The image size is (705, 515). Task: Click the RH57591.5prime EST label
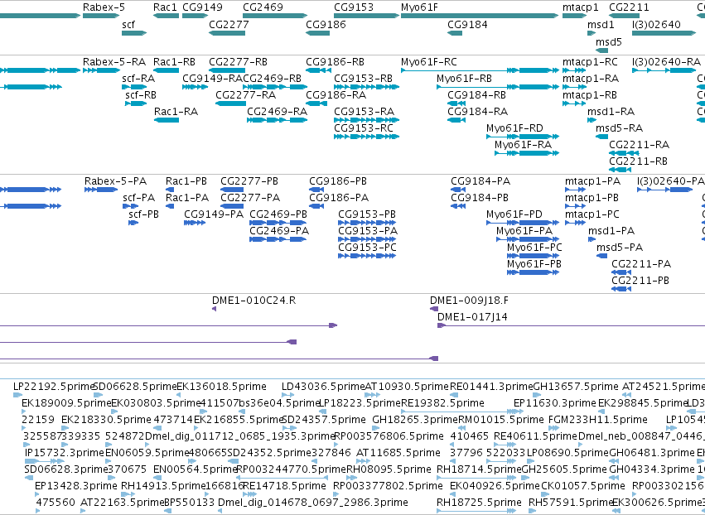click(571, 503)
